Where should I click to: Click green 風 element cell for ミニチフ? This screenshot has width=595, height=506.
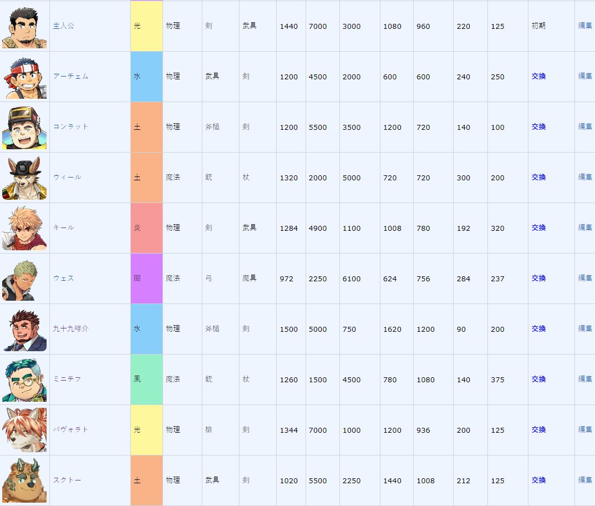coord(146,379)
